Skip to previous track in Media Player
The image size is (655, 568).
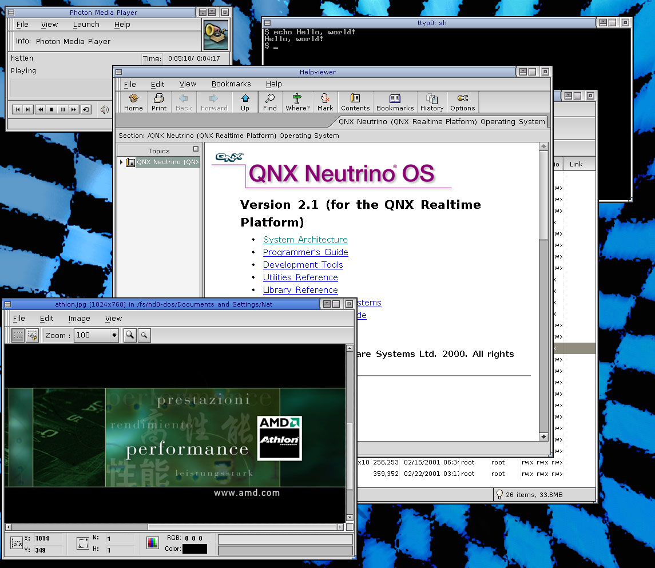tap(18, 109)
